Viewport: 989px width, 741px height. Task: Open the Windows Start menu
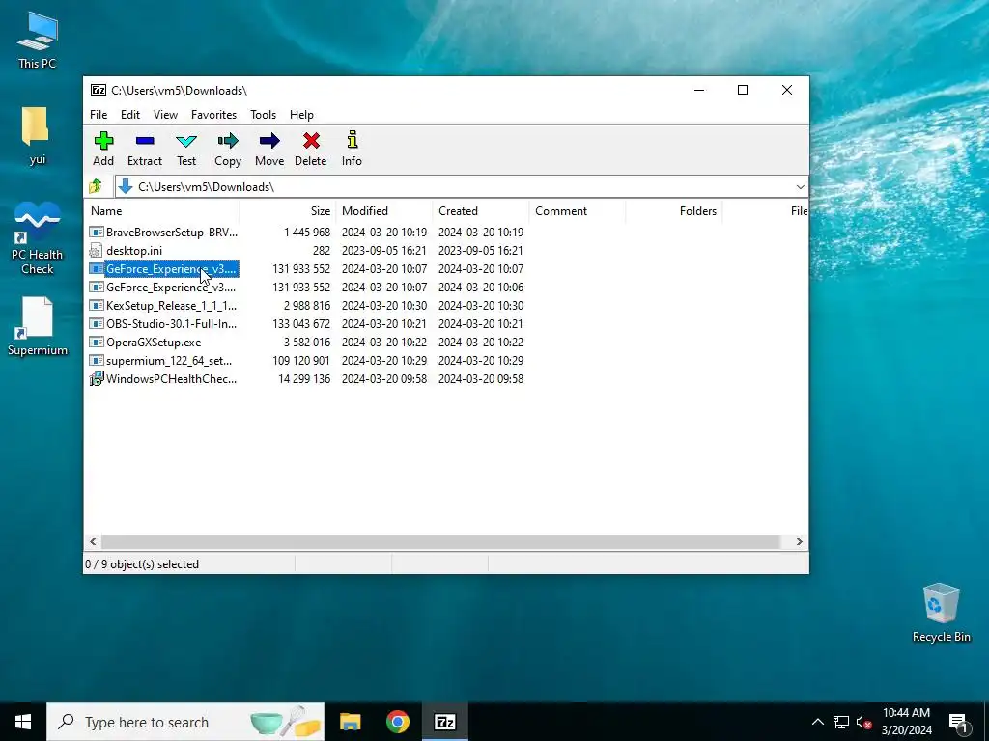coord(23,722)
